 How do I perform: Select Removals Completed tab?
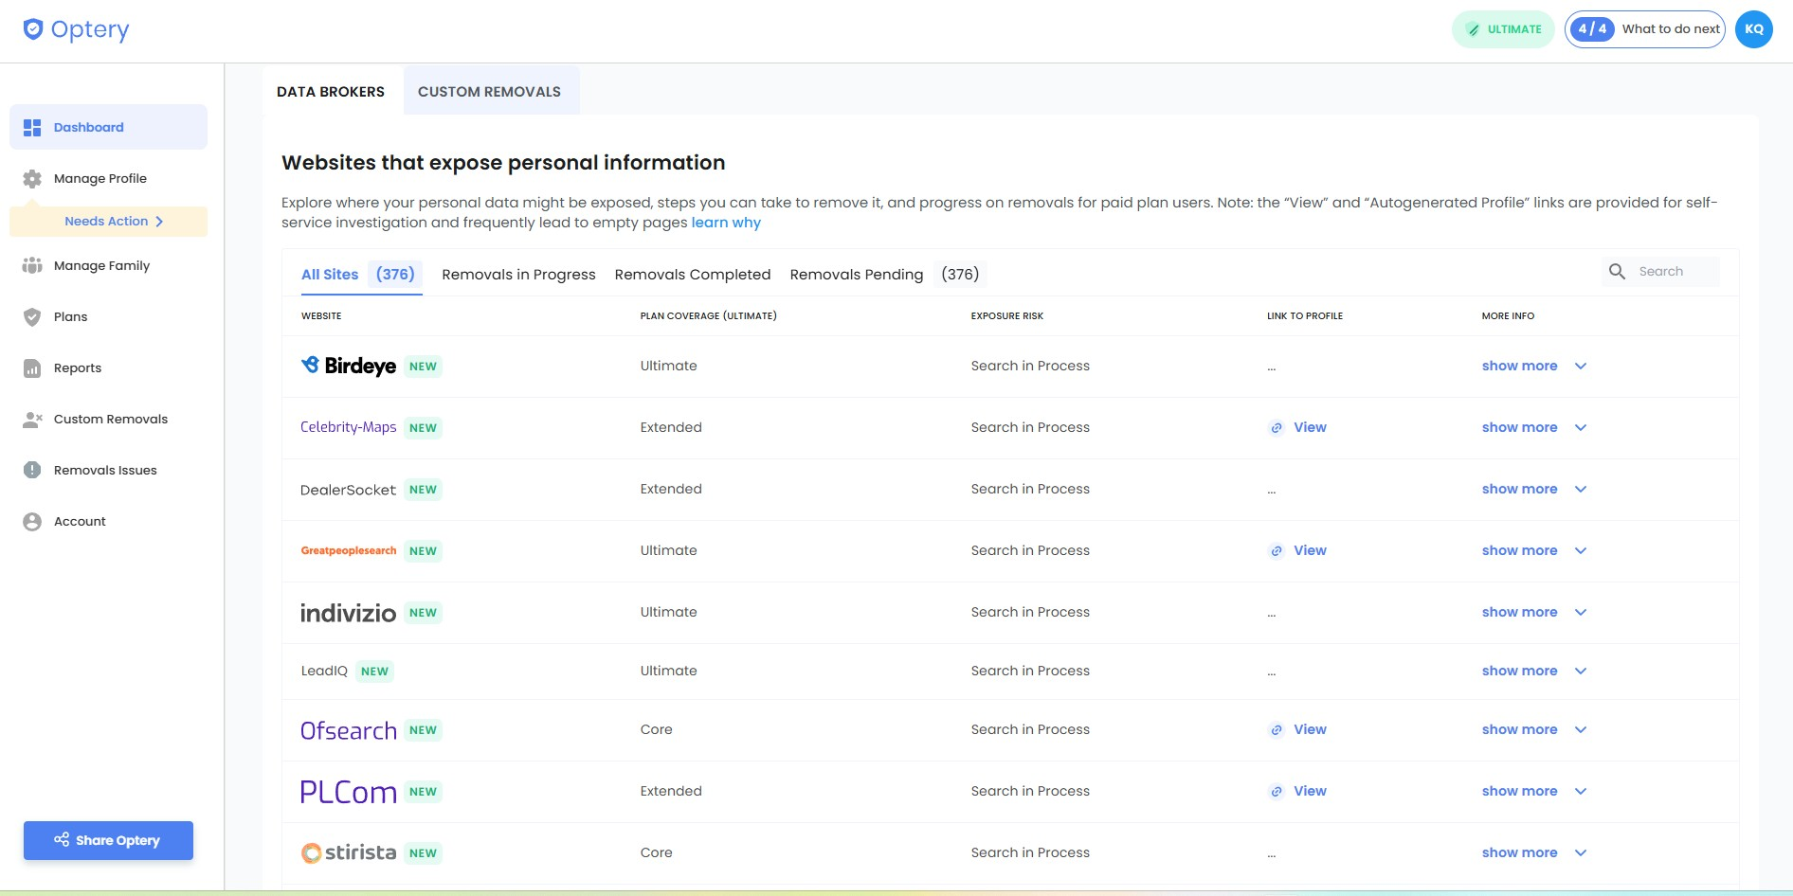coord(693,275)
